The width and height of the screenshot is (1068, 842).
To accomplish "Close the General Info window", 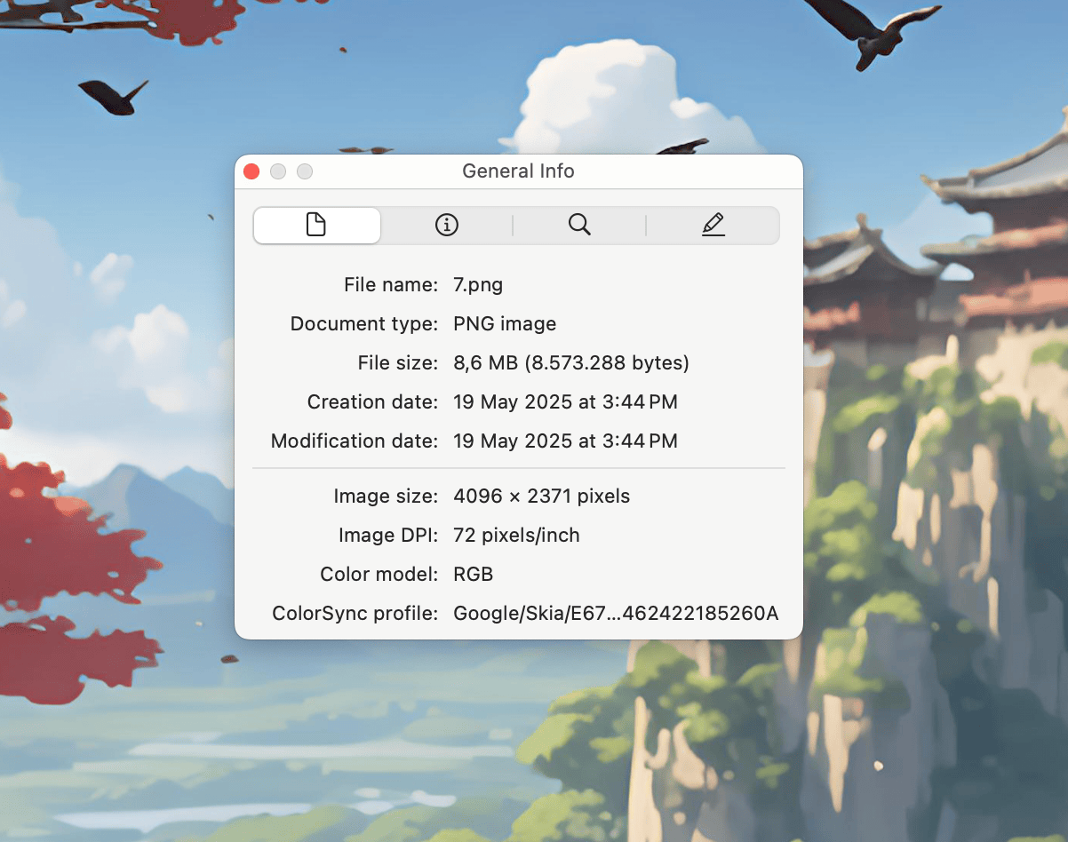I will [251, 171].
